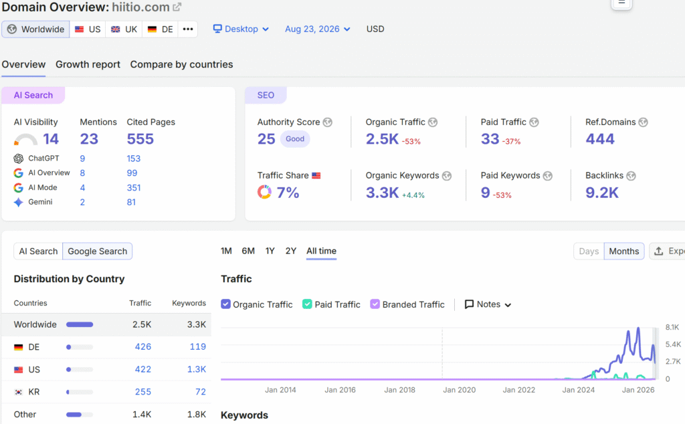Toggle to Google Search distribution view
Screen dimensions: 685x424
98,251
